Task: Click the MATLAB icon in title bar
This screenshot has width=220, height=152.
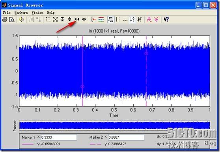Action: [x=4, y=5]
